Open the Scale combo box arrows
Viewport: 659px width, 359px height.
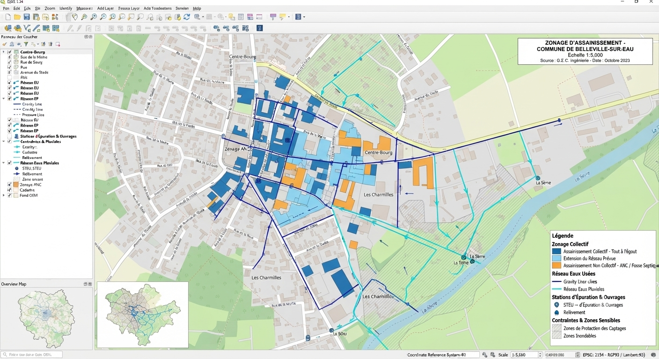540,355
